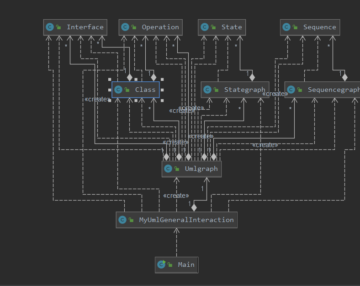Click the class icon on Sequencegraph node
Screen dimensions: 360x286
[x=291, y=90]
